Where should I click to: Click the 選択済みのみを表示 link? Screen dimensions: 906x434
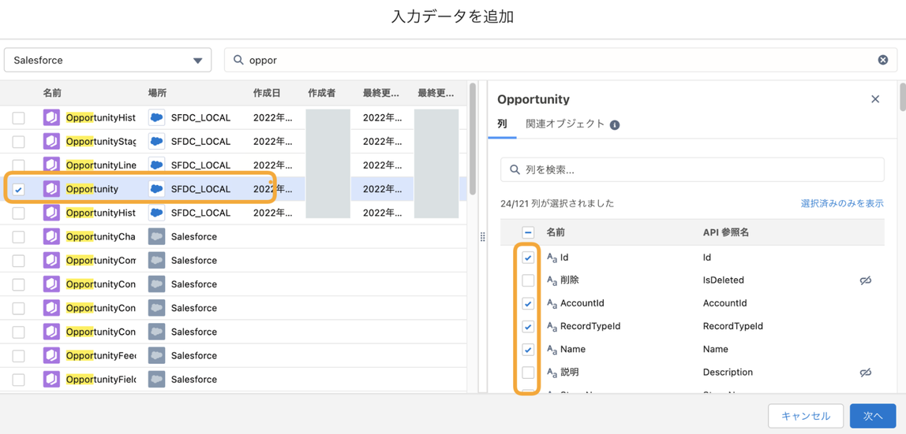click(x=841, y=203)
